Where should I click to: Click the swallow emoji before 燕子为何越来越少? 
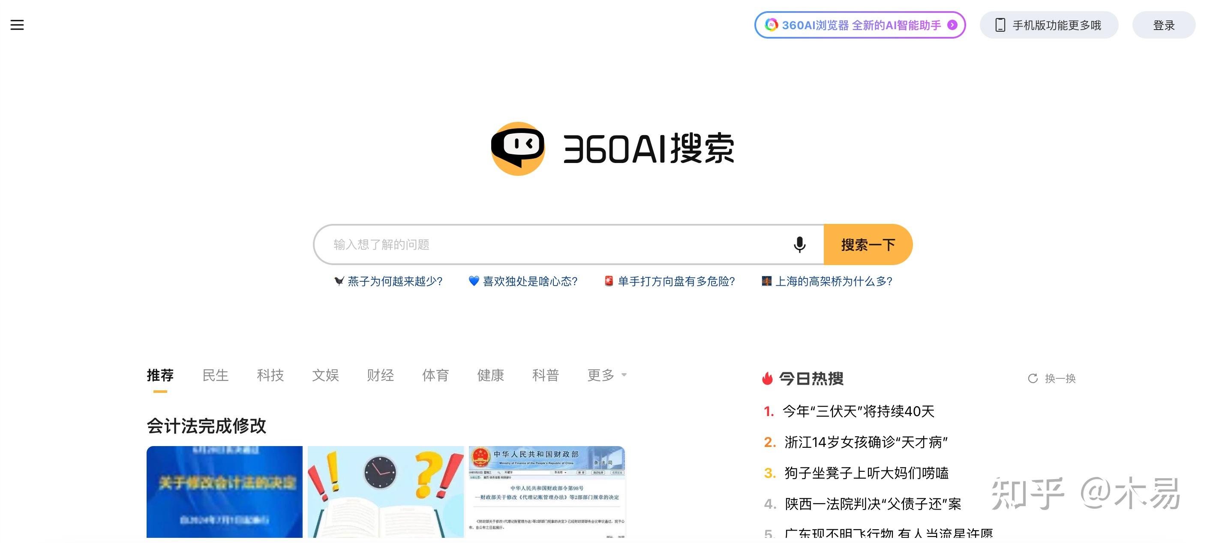pos(339,281)
